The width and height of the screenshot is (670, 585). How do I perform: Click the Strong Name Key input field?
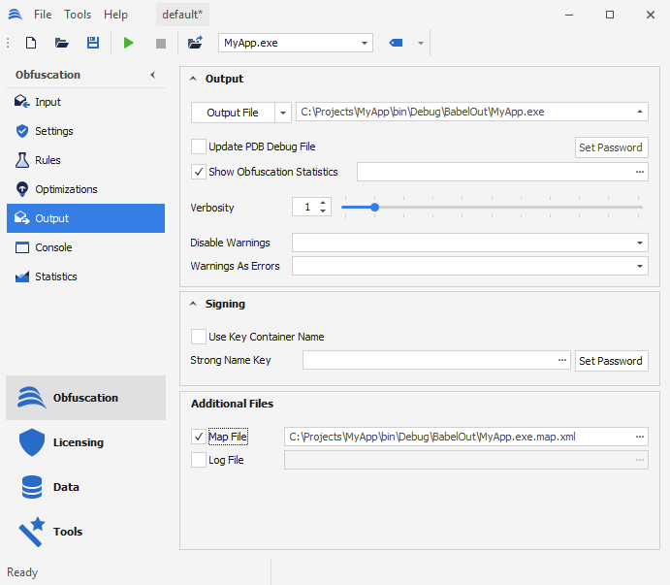coord(429,361)
